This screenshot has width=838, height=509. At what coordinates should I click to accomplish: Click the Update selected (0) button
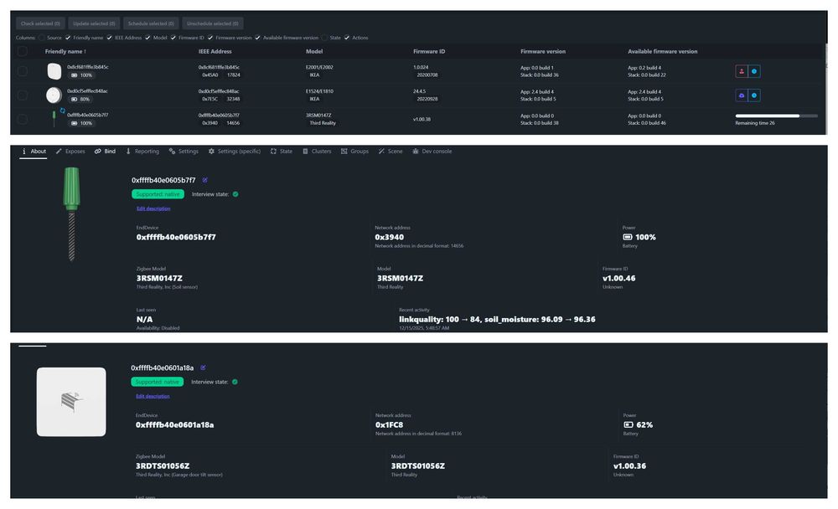pos(94,23)
